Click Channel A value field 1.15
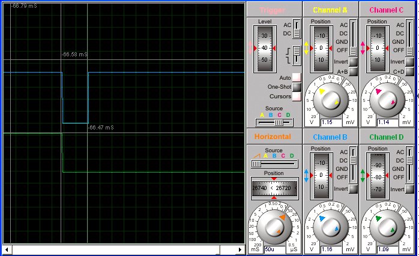Screen dimensions: 419x256 tap(331, 122)
